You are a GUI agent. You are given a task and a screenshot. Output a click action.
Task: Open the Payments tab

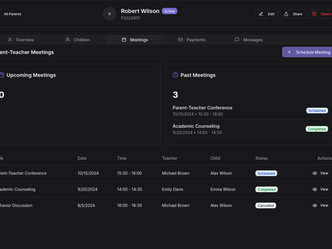pyautogui.click(x=192, y=40)
